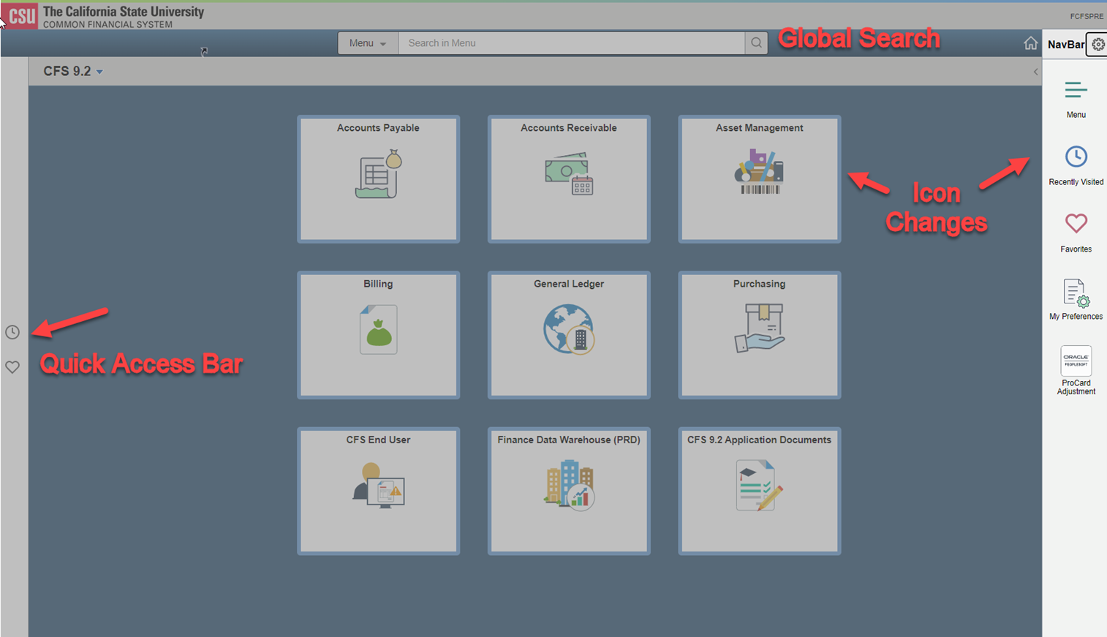1107x637 pixels.
Task: Open the Menu dropdown in the header
Action: (368, 42)
